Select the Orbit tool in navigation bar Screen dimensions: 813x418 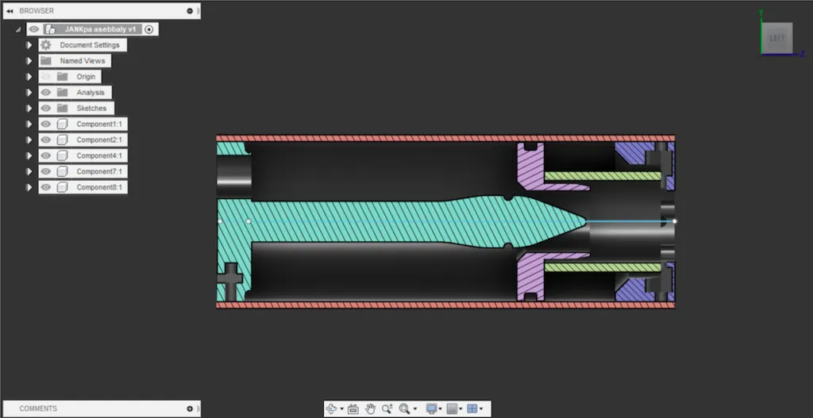[x=333, y=408]
